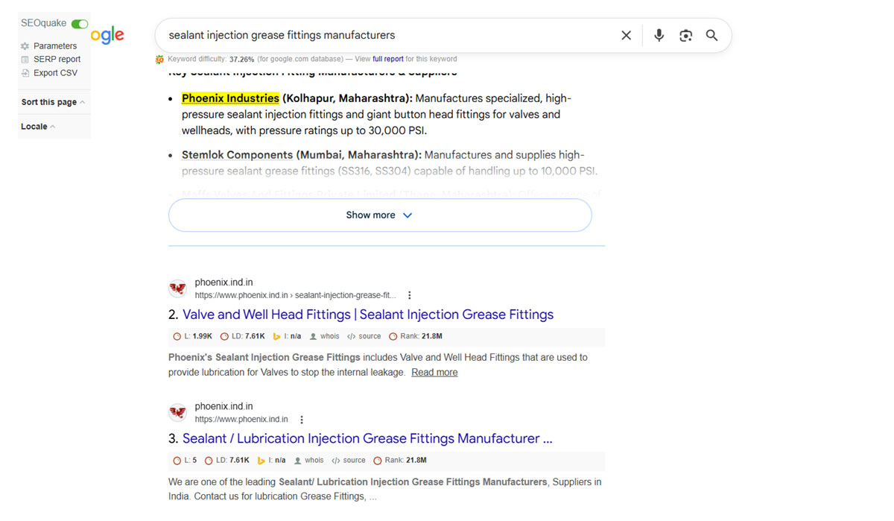Click phoenix.ind.in favicon of result 3
The image size is (894, 521).
[177, 412]
